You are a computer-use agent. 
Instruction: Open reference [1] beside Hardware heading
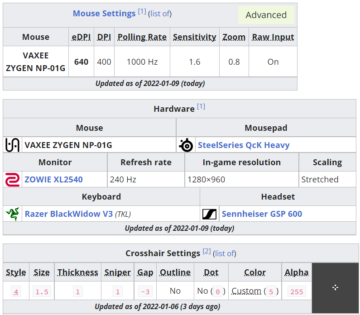[201, 106]
